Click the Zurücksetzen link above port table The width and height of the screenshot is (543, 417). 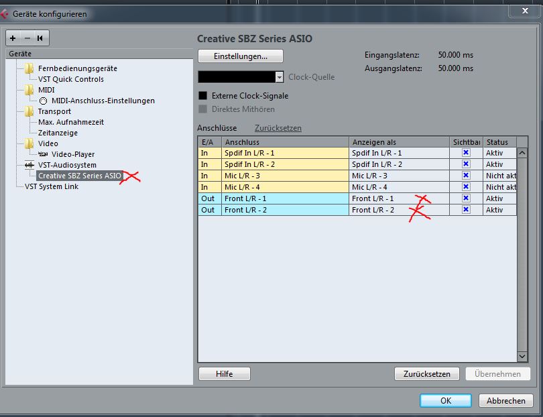[x=278, y=128]
